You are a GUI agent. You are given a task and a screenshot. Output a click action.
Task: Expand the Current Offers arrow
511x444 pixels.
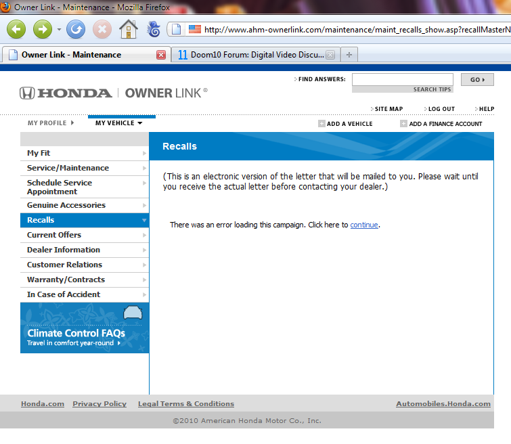tap(144, 235)
